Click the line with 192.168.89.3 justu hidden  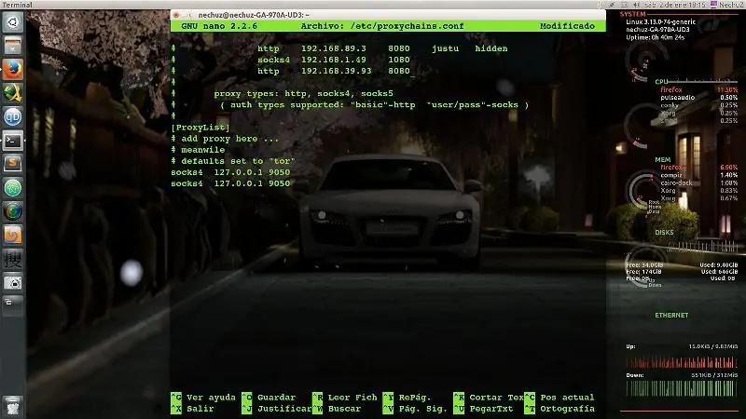pos(339,48)
